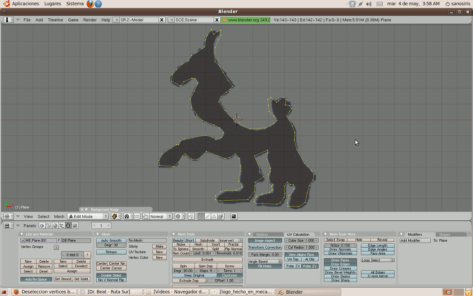The image size is (473, 296).
Task: Open the Script context panel icon
Action: tap(49, 226)
